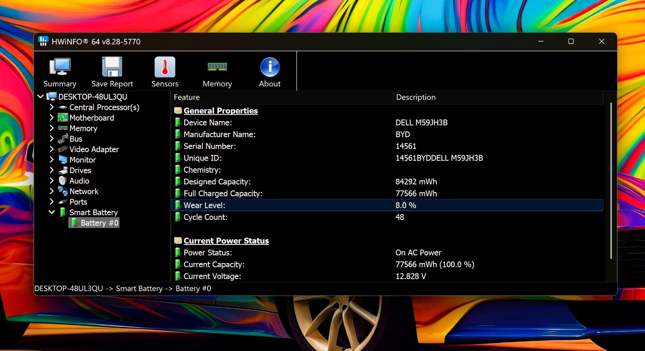Click the HWiNFO logo in title bar

pos(43,41)
